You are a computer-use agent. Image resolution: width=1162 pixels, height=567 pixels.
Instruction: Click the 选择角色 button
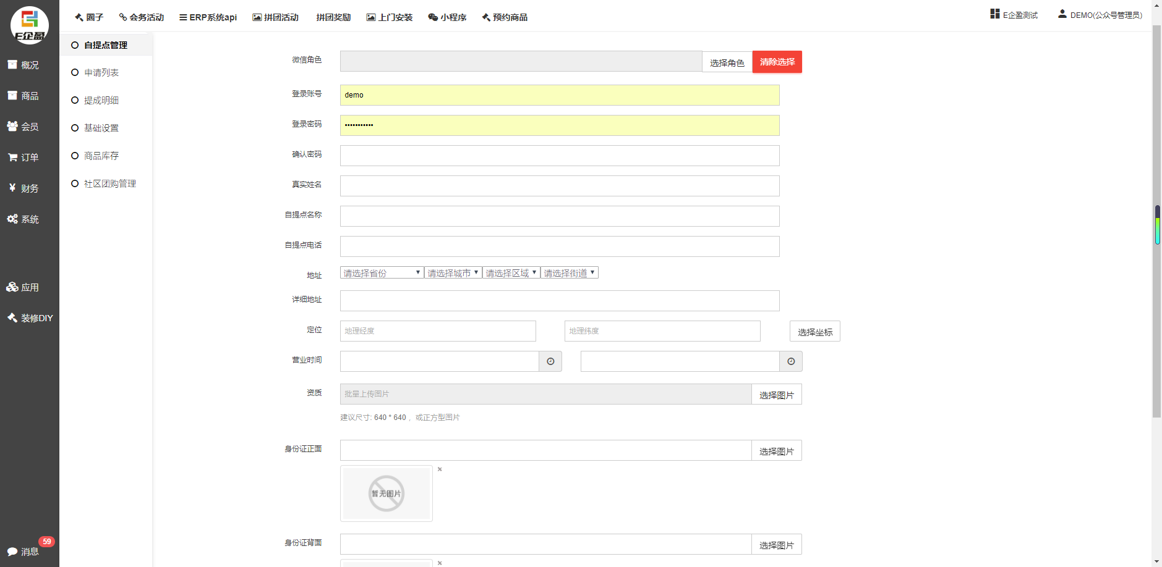(727, 62)
